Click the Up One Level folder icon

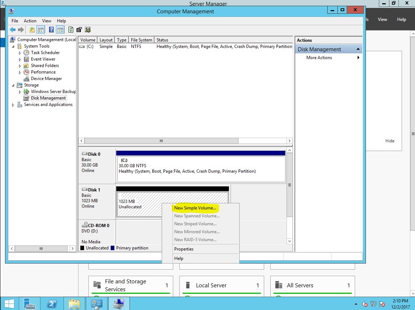32,30
